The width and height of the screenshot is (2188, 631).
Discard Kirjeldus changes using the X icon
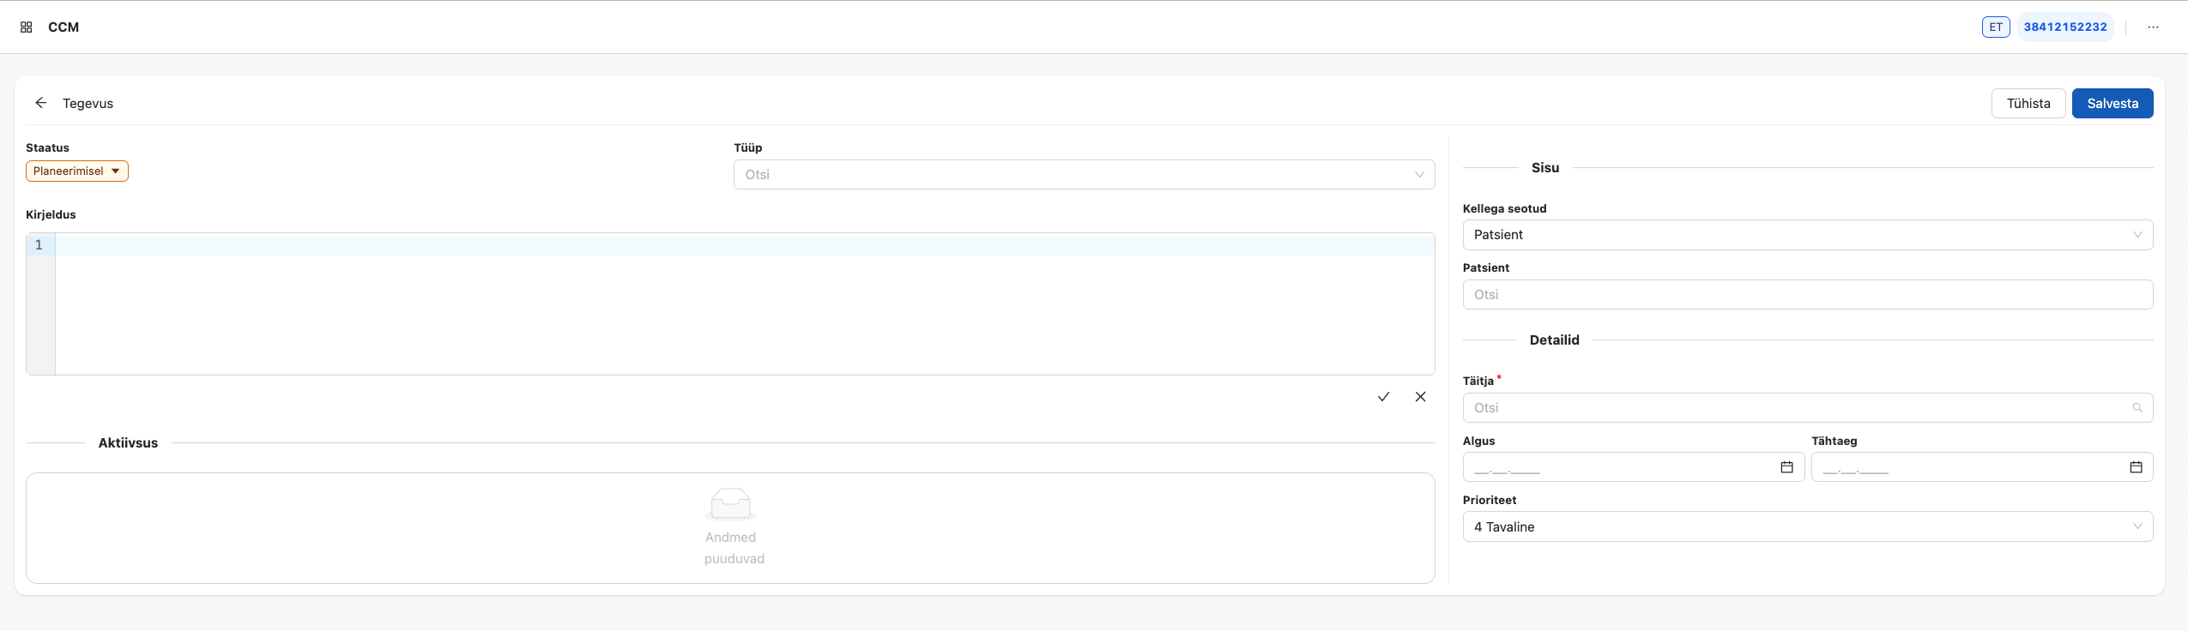[1420, 397]
